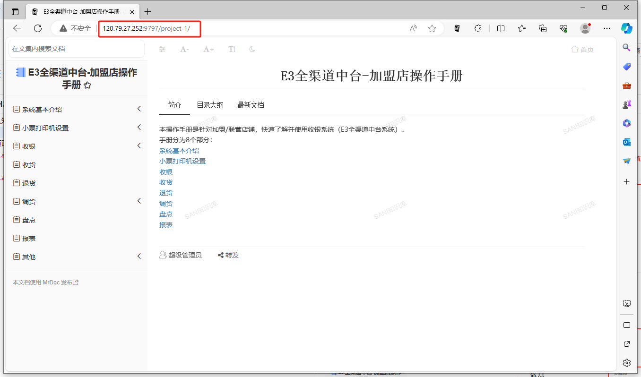Follow the 盘点 link in content
Viewport: 641px width, 377px height.
[166, 214]
